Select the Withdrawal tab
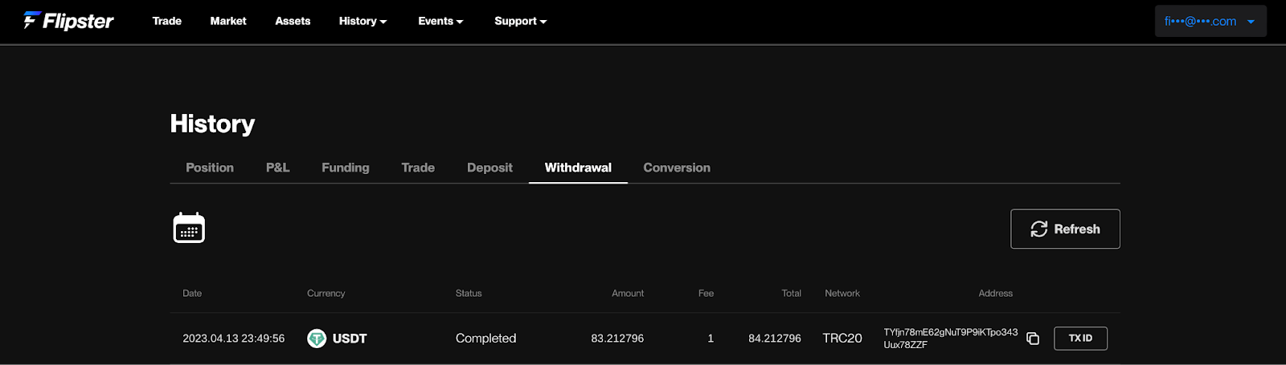Viewport: 1286px width, 365px height. click(x=578, y=168)
